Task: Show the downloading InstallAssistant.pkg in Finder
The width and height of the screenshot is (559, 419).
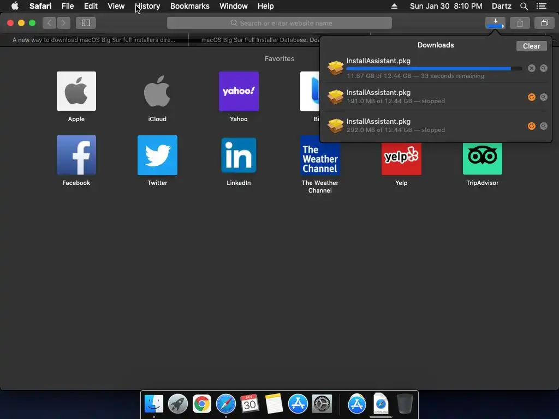Action: click(x=543, y=68)
